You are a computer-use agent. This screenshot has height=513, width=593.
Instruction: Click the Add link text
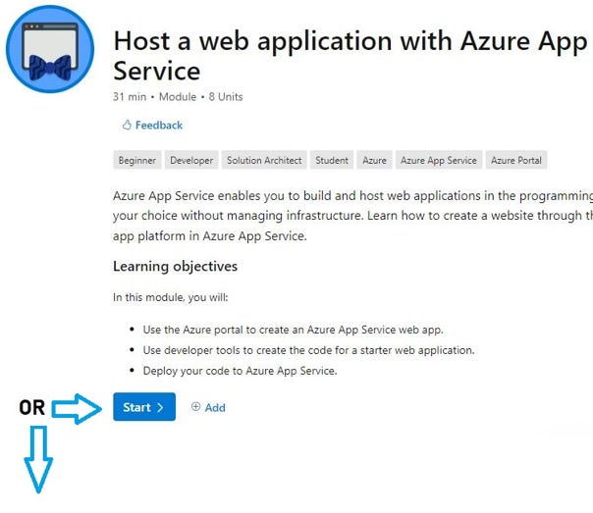[215, 407]
